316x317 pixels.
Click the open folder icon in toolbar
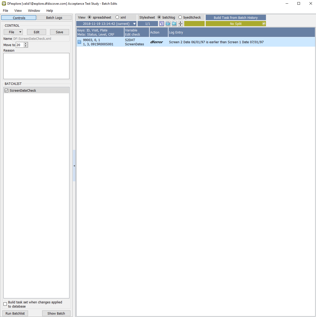pyautogui.click(x=168, y=24)
